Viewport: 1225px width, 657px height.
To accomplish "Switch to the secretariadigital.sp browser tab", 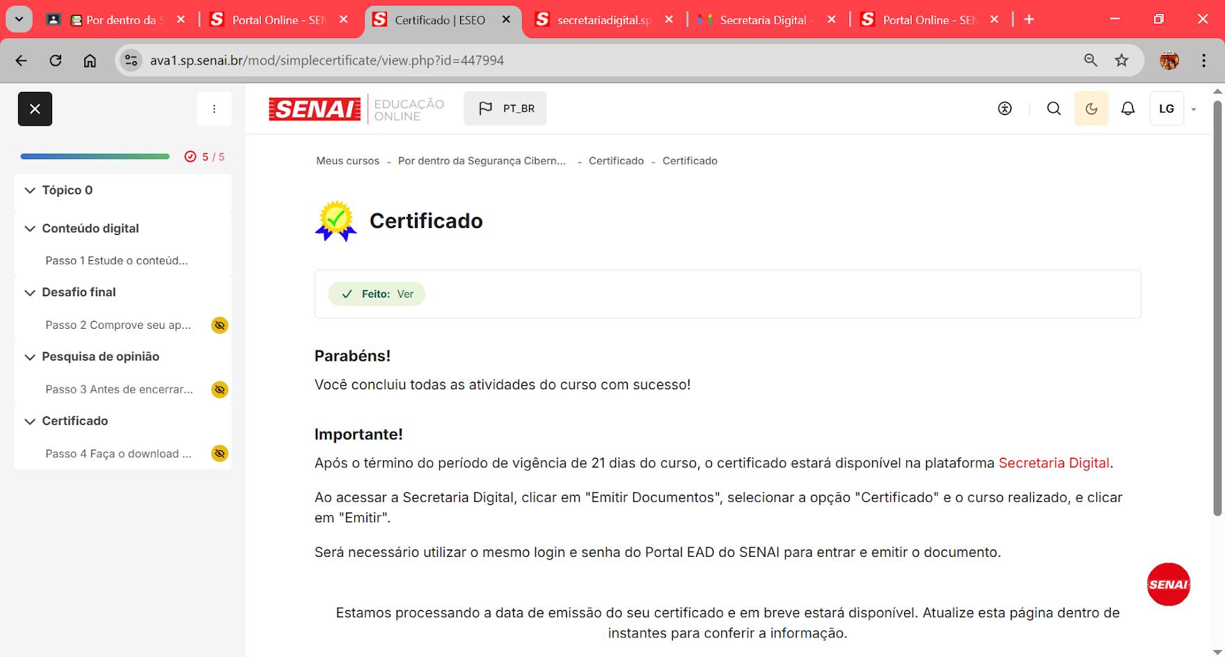I will [603, 20].
